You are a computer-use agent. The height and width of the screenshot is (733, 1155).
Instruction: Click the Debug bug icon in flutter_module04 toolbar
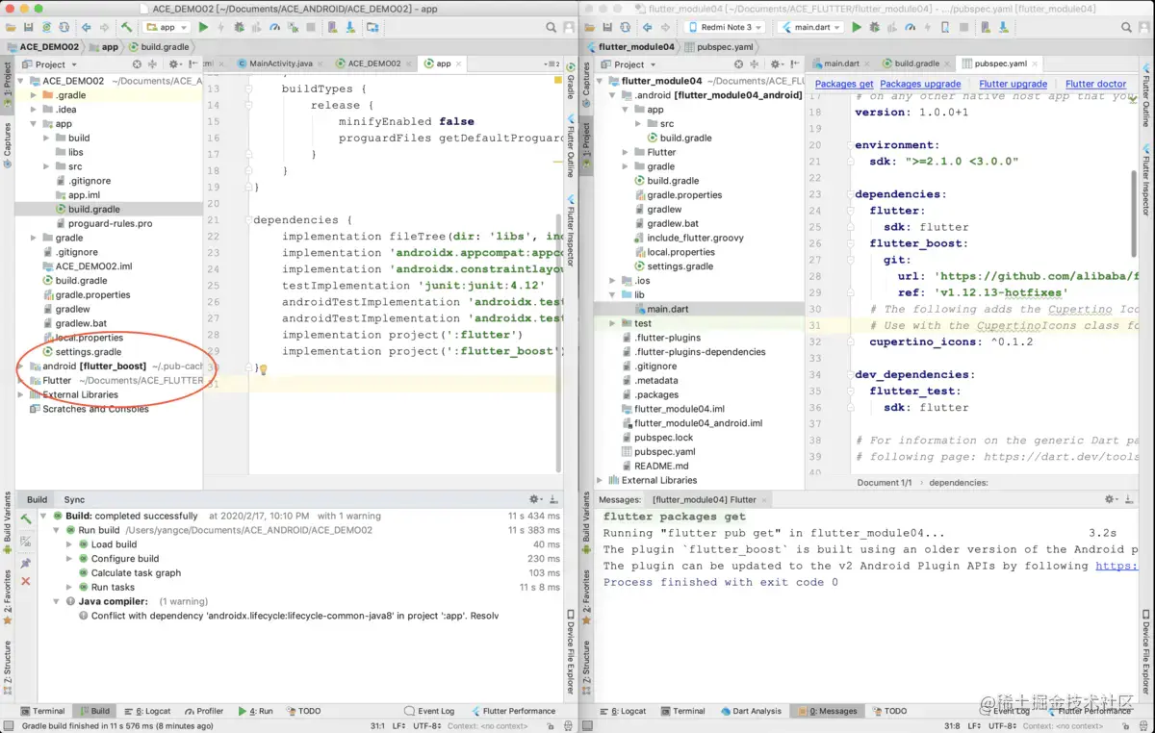875,27
